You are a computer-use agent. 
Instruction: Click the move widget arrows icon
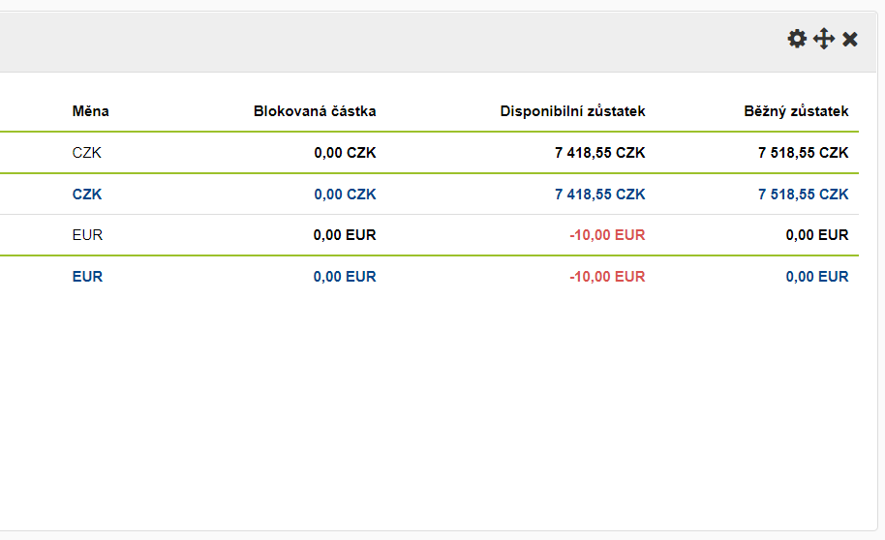click(x=824, y=39)
